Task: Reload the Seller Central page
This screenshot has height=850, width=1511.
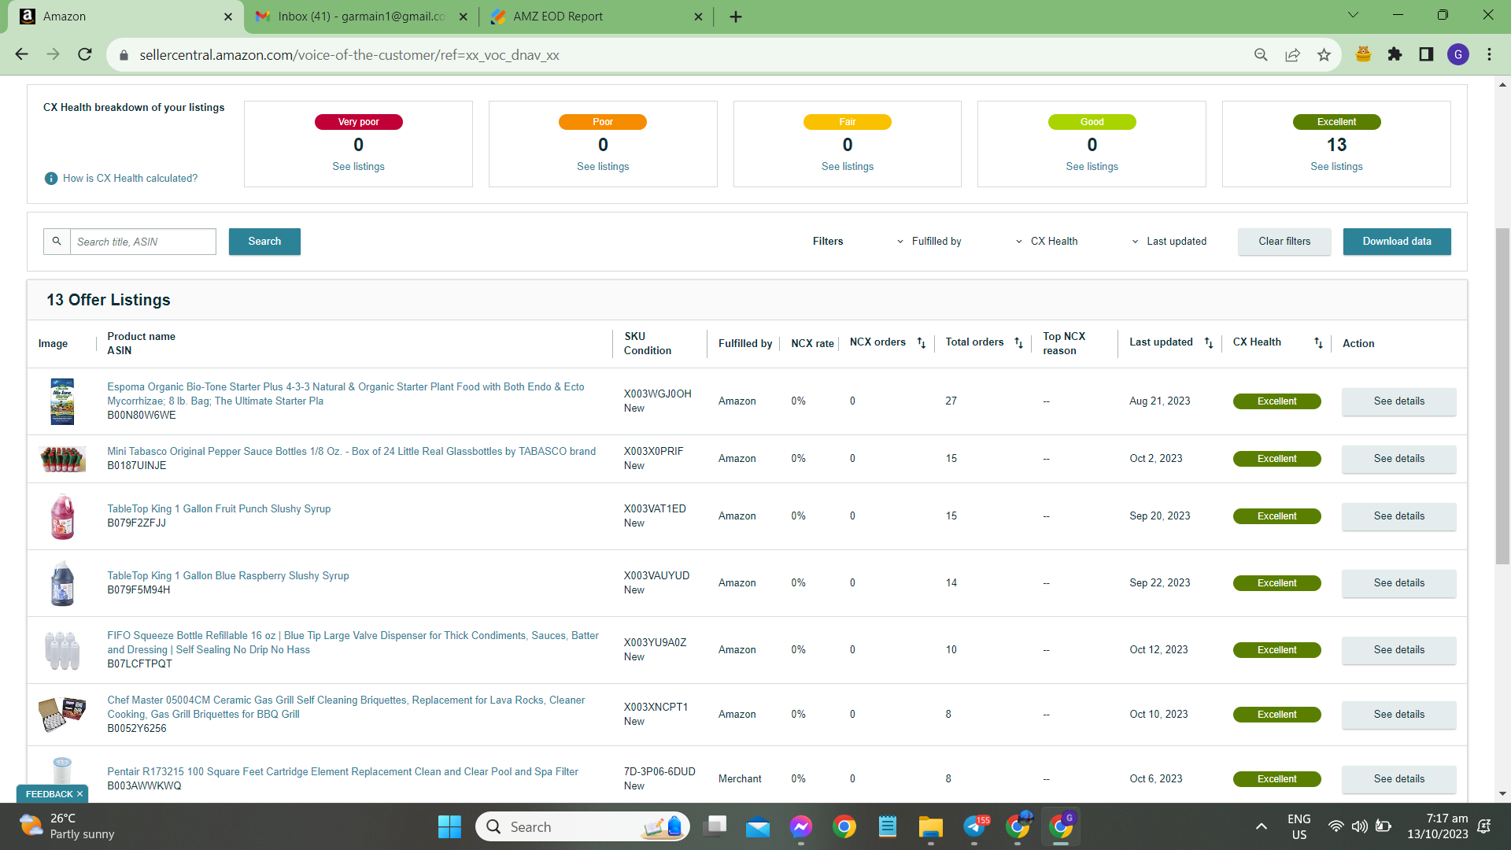Action: (85, 54)
